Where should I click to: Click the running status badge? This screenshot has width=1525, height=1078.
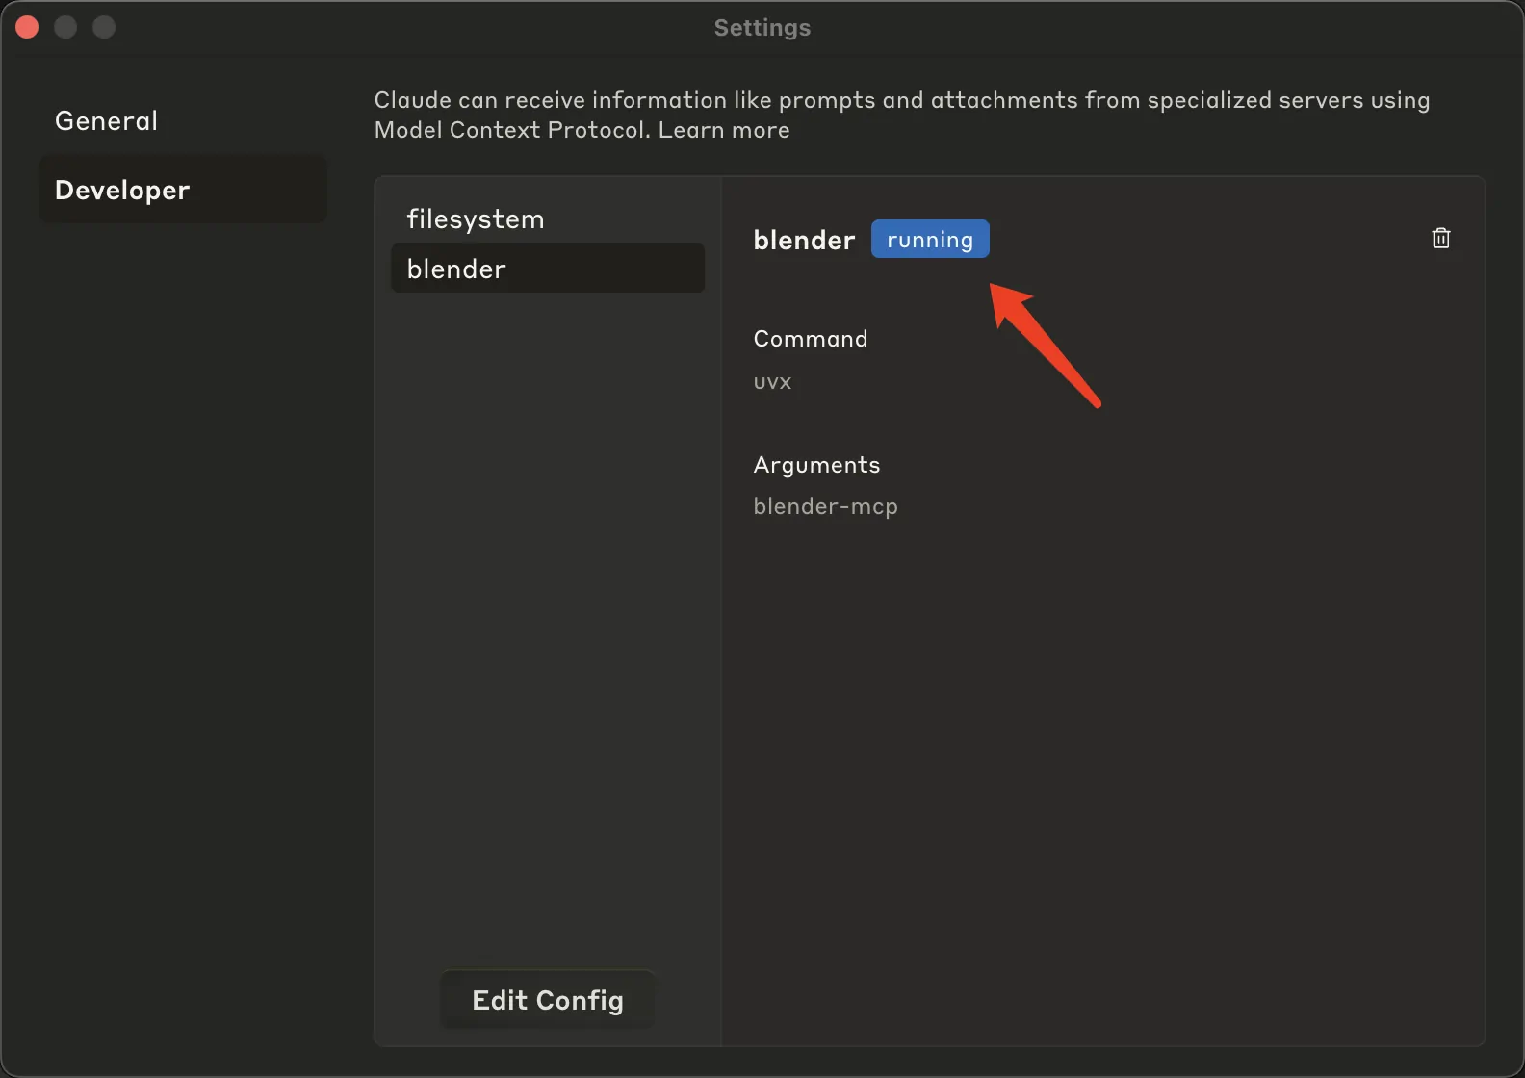pos(930,240)
